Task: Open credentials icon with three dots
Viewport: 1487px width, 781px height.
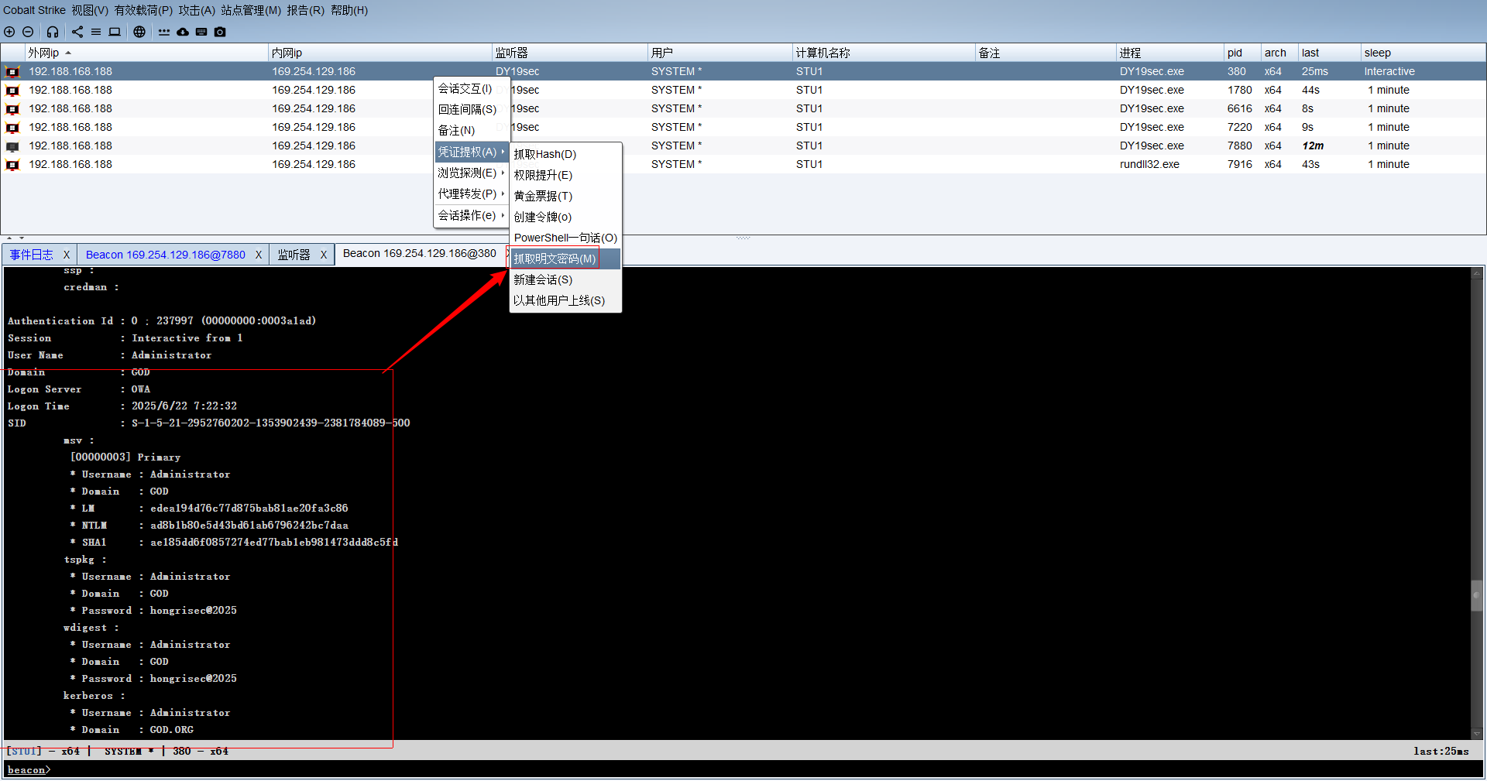Action: point(164,32)
